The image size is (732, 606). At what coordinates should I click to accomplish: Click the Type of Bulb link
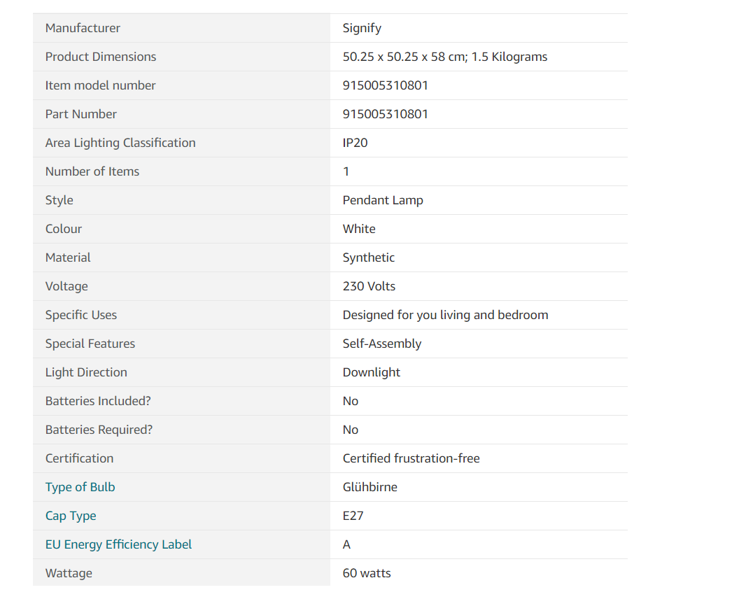80,487
